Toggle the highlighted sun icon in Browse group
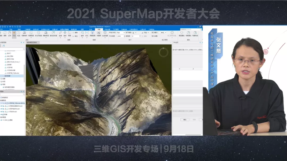Viewport: 287px width, 161px height. (14, 33)
